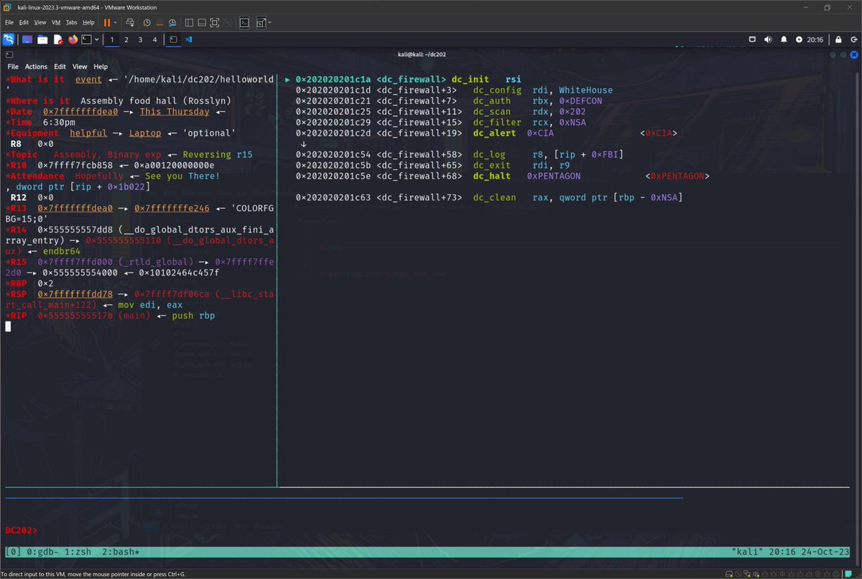
Task: Switch to workspace 2
Action: (126, 39)
